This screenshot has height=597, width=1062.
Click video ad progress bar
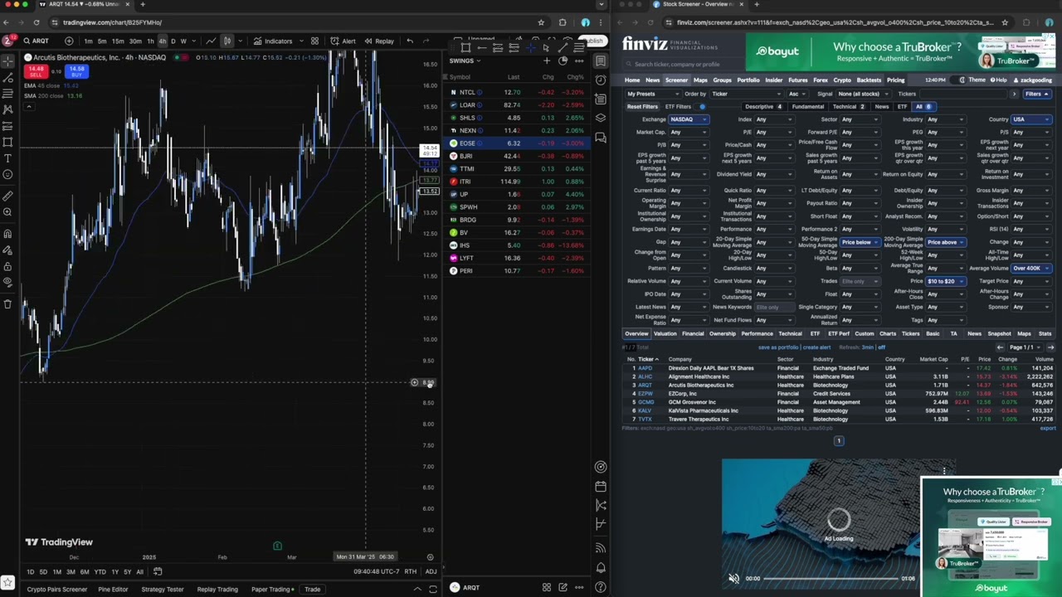click(830, 578)
